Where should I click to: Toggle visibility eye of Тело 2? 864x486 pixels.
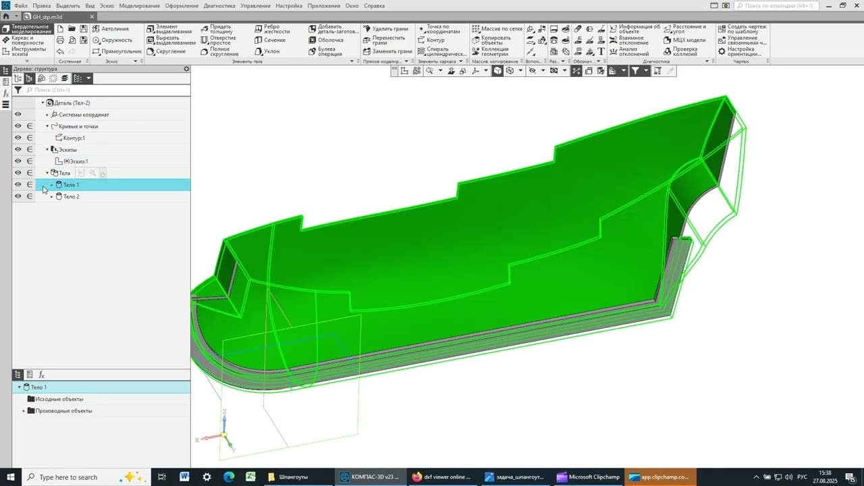pyautogui.click(x=18, y=196)
